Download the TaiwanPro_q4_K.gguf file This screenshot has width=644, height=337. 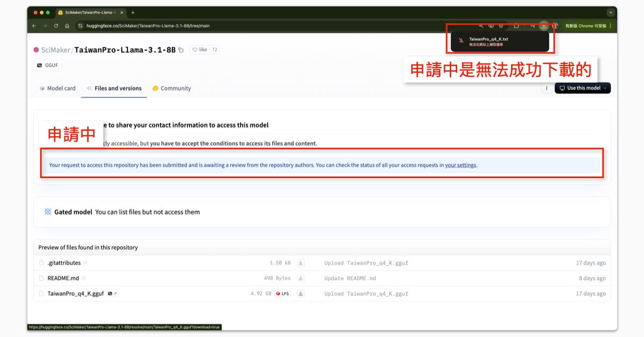tap(301, 294)
